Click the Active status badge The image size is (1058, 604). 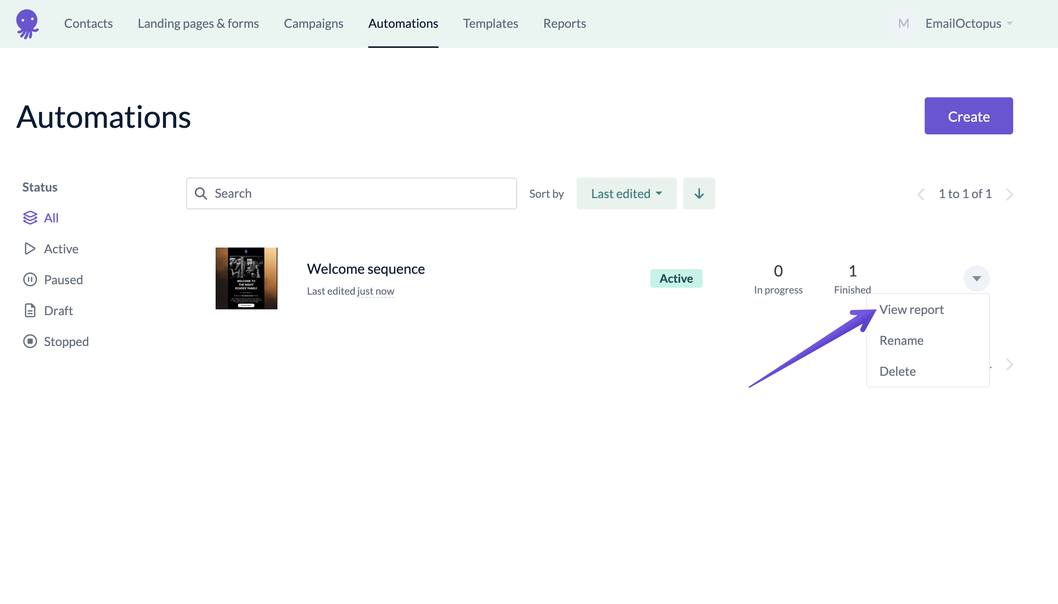(x=676, y=278)
